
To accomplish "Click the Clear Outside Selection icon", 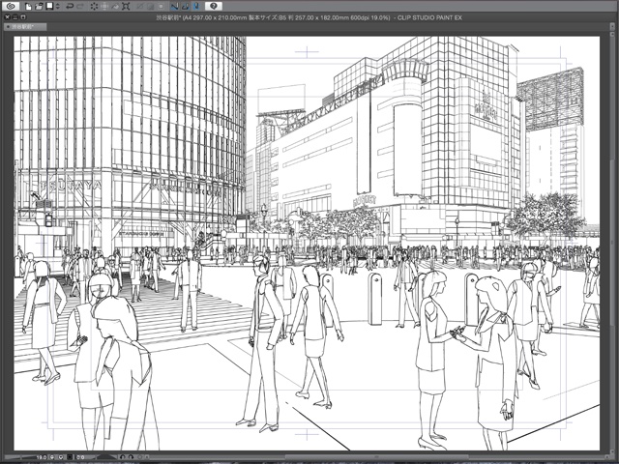I will pos(104,6).
